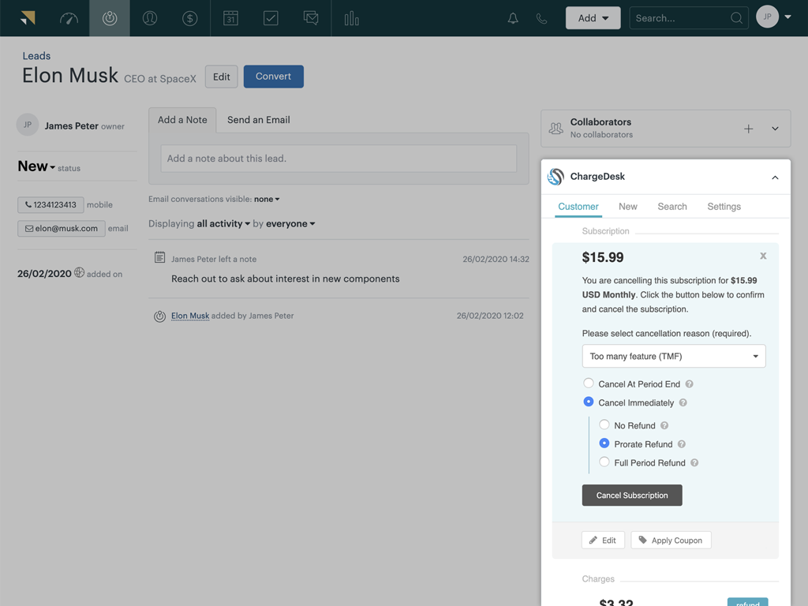Select Cancel At Period End option
The height and width of the screenshot is (606, 808).
588,383
